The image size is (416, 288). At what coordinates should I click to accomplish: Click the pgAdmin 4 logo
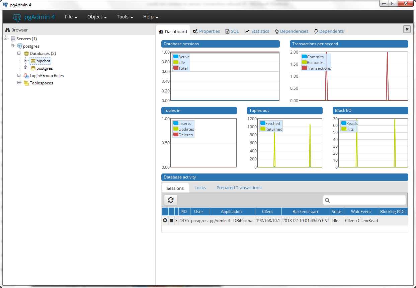[34, 17]
